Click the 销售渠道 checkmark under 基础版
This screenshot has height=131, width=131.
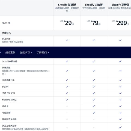coord(67,71)
